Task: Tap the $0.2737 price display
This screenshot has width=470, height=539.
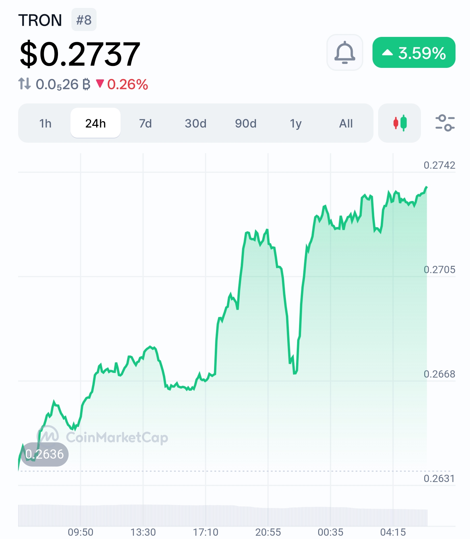Action: coord(80,54)
